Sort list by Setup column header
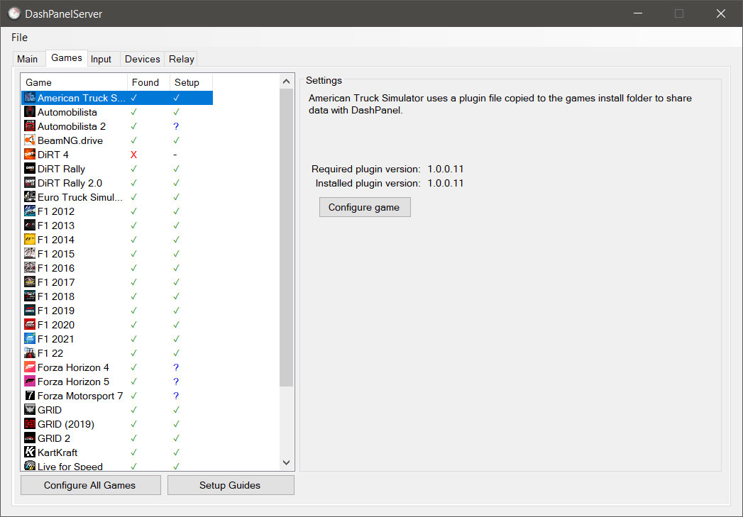This screenshot has height=517, width=743. (x=192, y=82)
